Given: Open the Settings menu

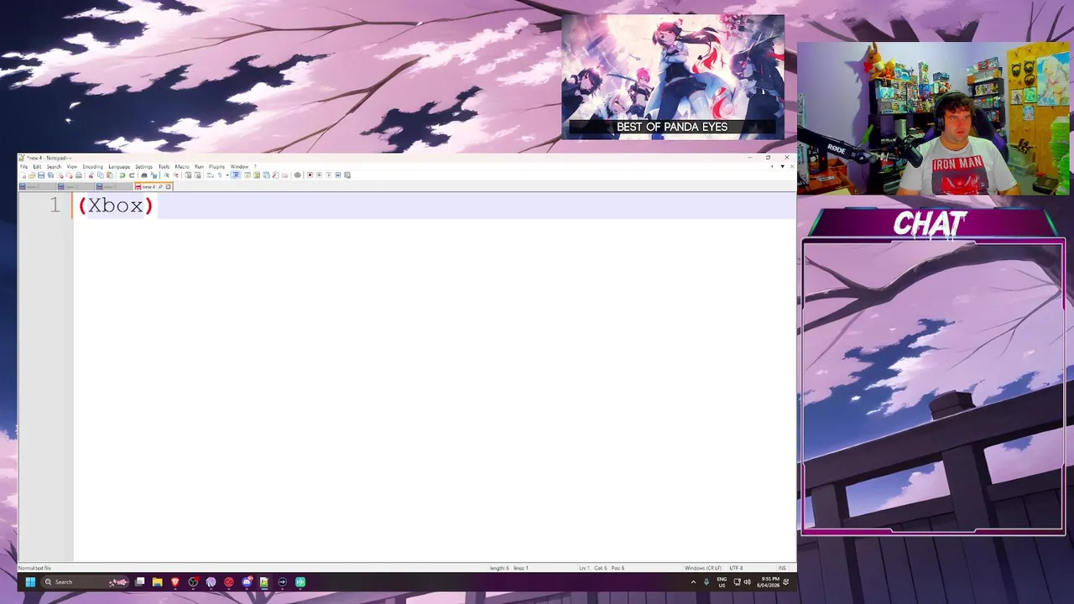Looking at the screenshot, I should click(x=143, y=167).
